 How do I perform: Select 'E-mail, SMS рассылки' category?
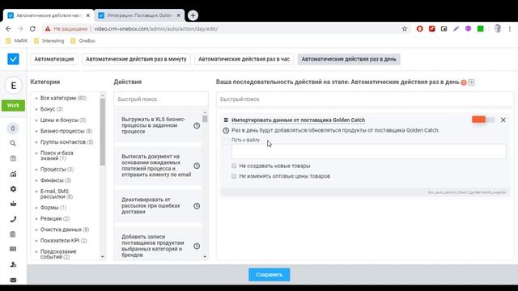57,194
